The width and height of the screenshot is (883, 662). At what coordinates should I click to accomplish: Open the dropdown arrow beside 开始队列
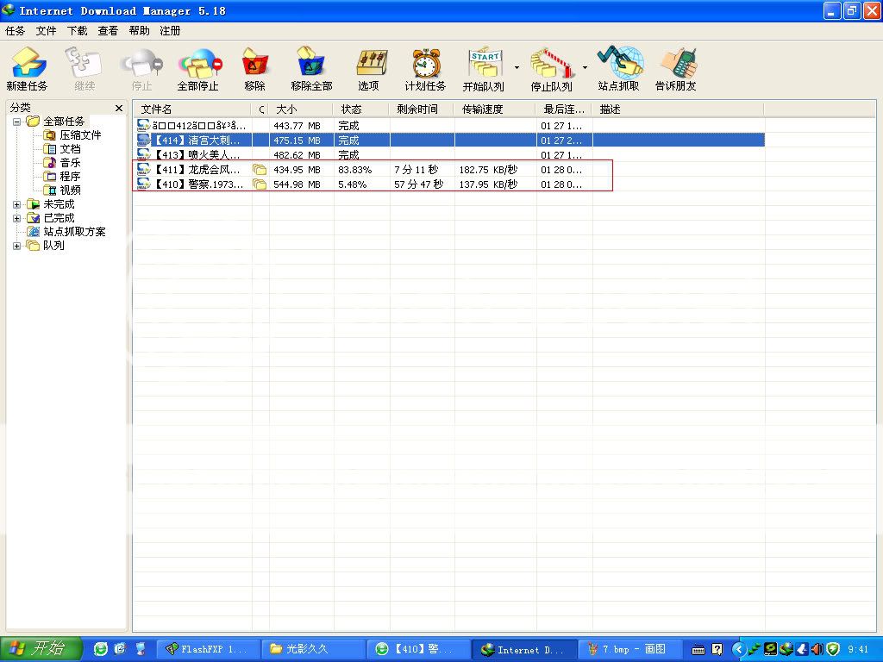517,67
